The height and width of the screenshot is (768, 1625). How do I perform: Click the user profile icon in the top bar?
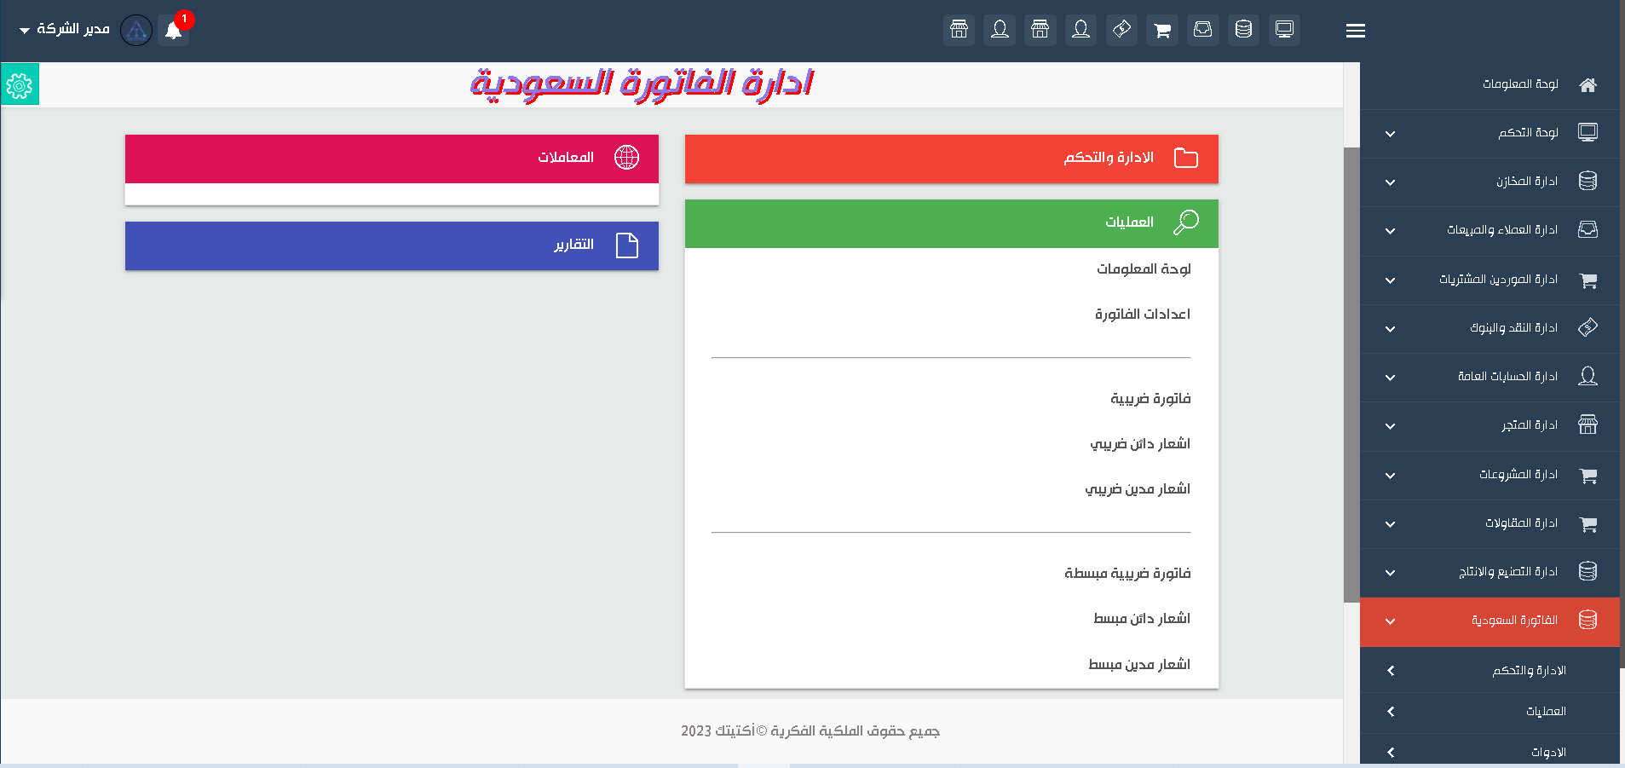pos(999,30)
